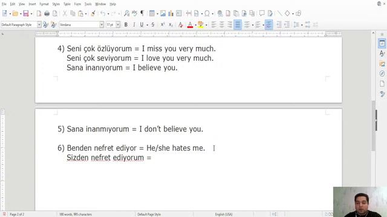The height and width of the screenshot is (217, 387).
Task: Click the Copy icon
Action: 73,13
